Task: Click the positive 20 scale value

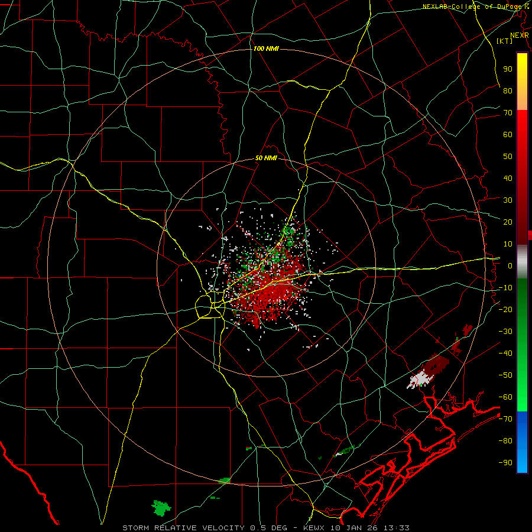Action: (x=508, y=222)
